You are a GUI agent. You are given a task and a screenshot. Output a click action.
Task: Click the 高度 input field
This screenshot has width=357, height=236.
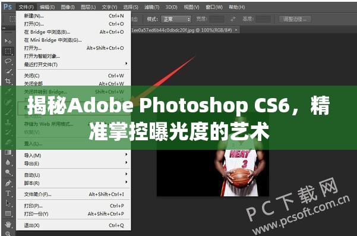point(263,19)
